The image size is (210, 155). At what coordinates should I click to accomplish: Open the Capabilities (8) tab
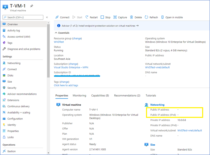(x=100, y=96)
